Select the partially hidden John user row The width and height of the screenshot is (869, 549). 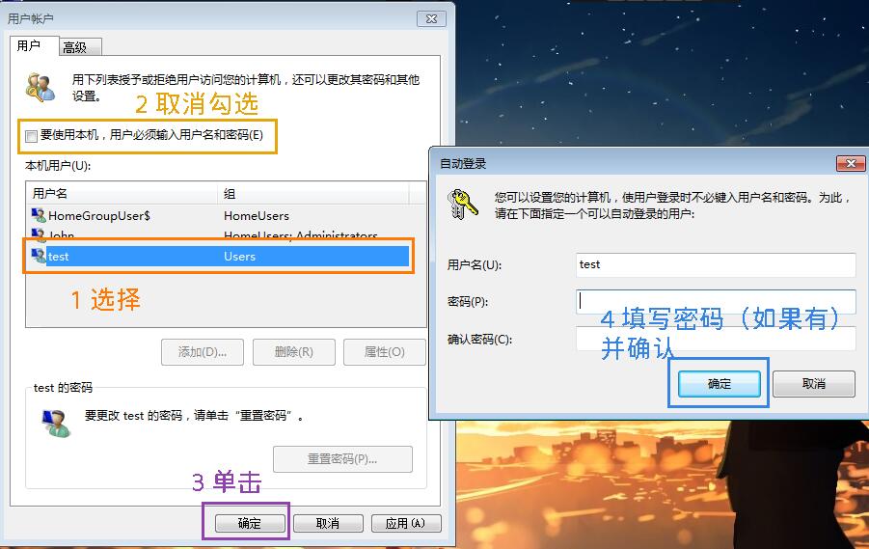220,234
